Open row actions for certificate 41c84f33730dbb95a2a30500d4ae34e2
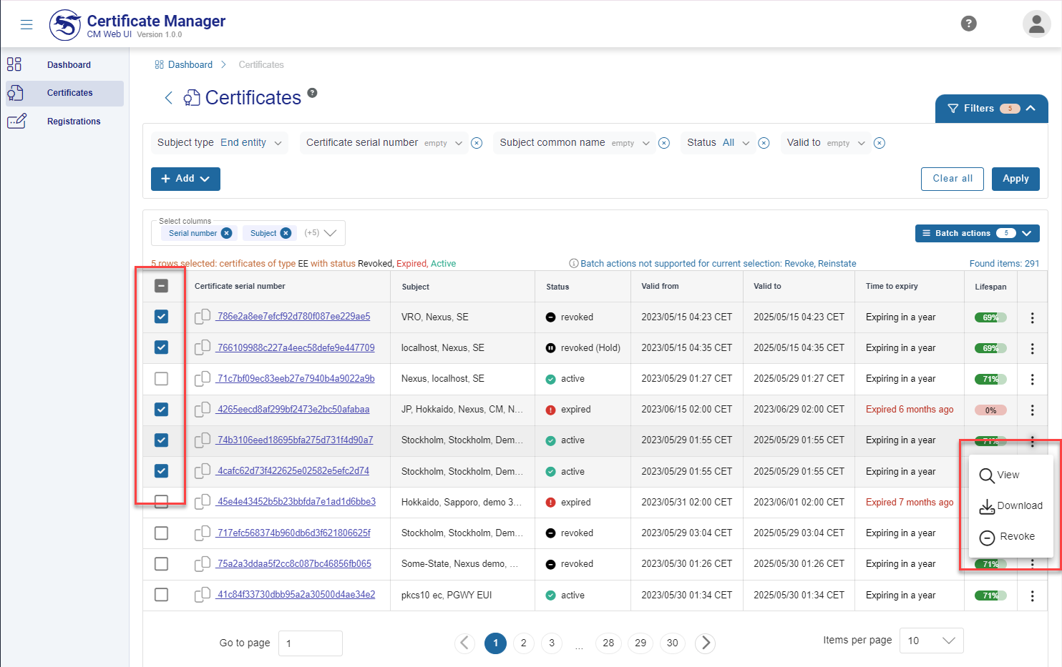Viewport: 1062px width, 667px height. click(x=1032, y=596)
